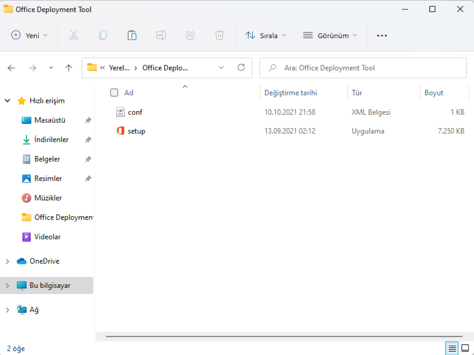Expand the Ağ network node
474x355 pixels.
coord(8,310)
